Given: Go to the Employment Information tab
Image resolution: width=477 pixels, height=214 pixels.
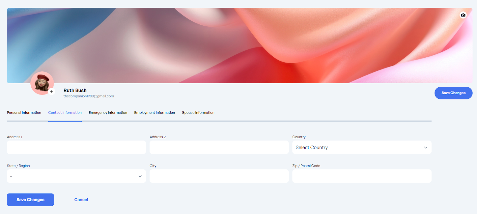Looking at the screenshot, I should (x=154, y=113).
